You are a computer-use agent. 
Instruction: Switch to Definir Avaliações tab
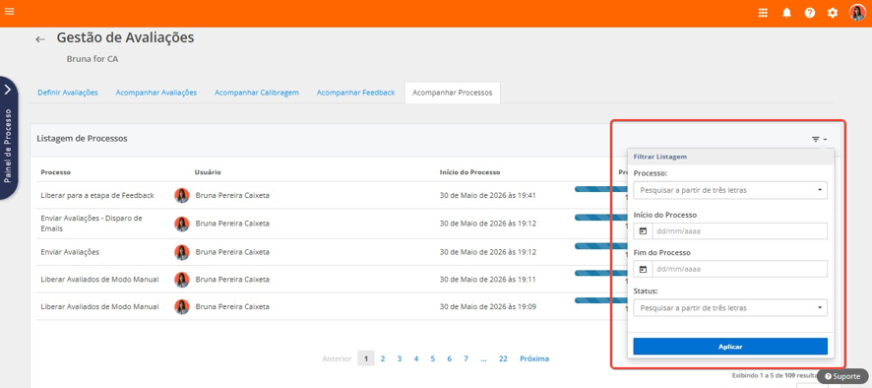click(x=68, y=93)
